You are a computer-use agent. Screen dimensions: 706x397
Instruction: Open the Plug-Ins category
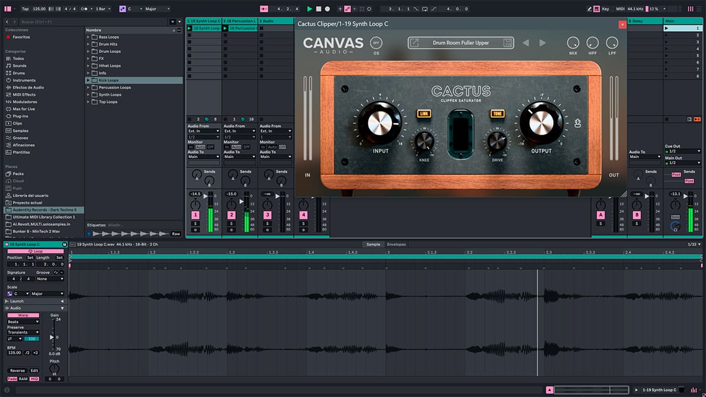click(x=20, y=116)
